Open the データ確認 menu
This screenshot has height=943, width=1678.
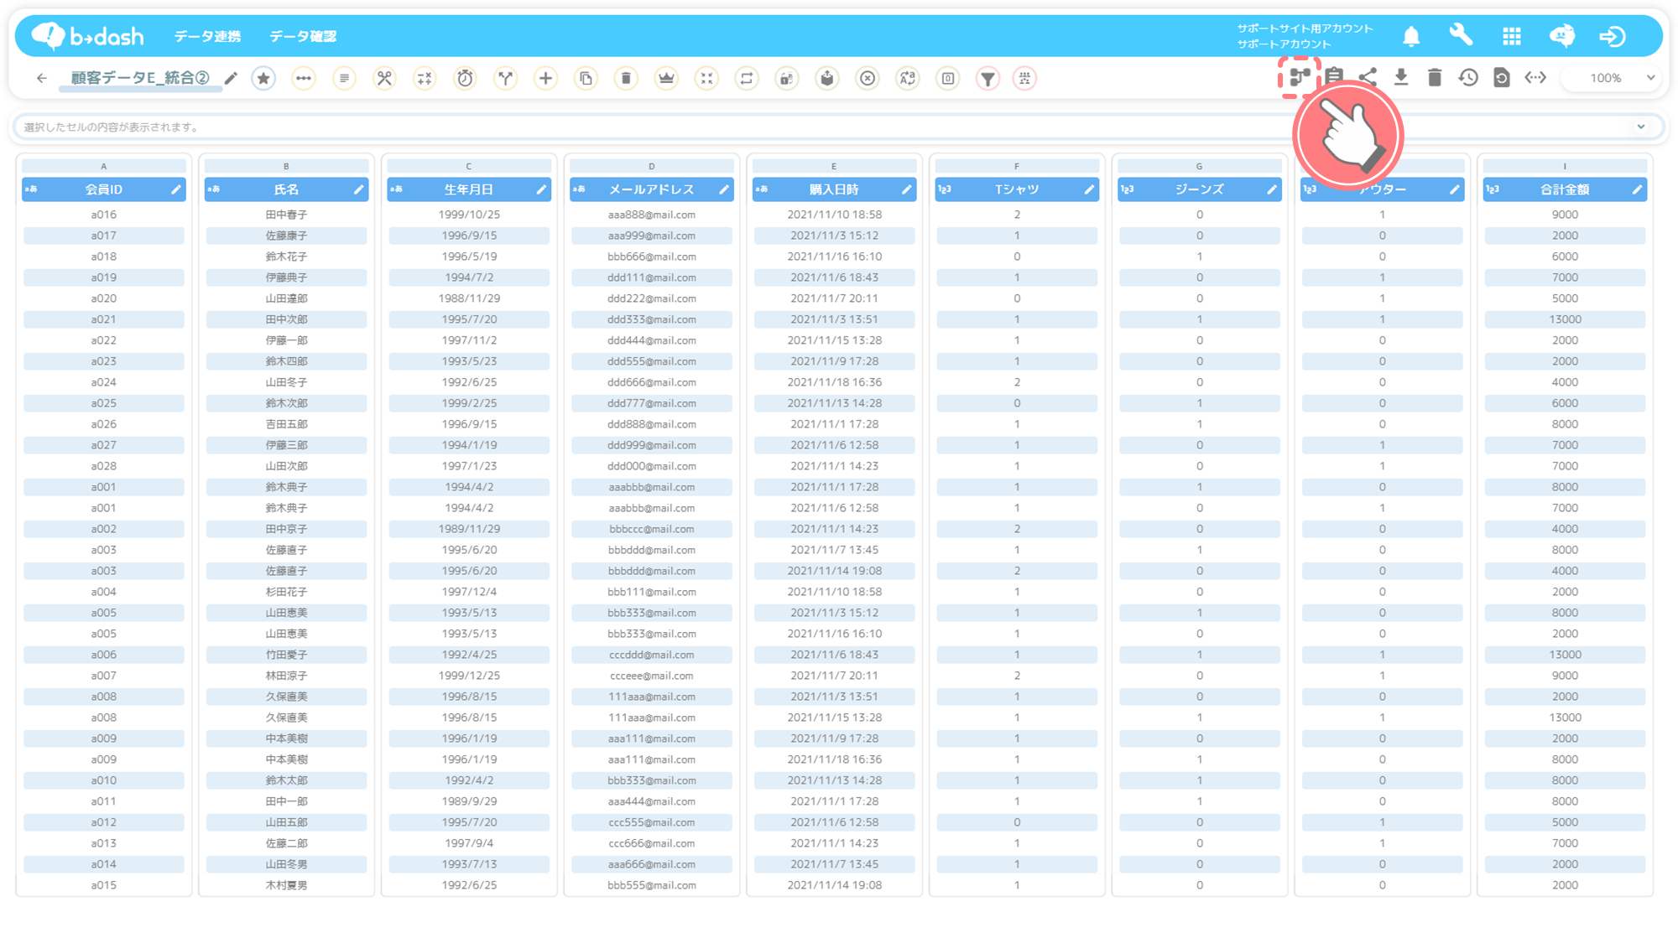point(303,36)
